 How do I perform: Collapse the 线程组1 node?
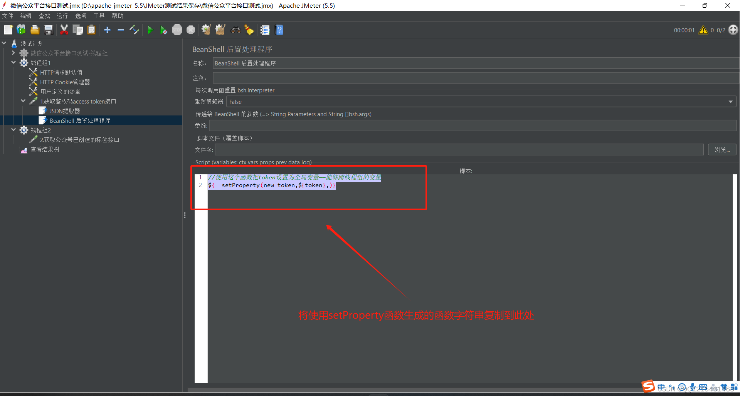[x=13, y=62]
